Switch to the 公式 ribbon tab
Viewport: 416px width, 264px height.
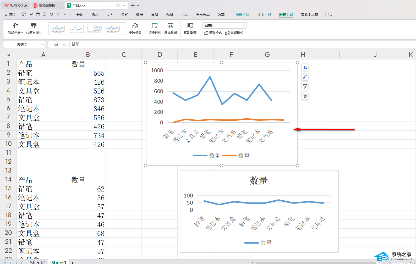click(x=125, y=15)
